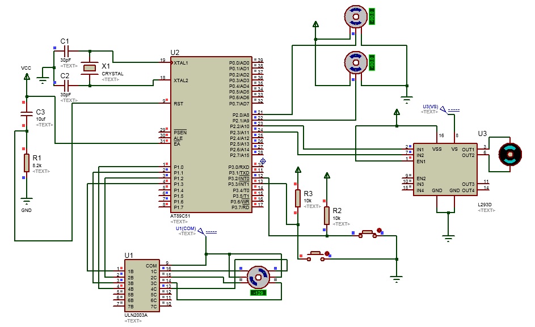Select the ground symbol below R1
Image resolution: width=535 pixels, height=327 pixels.
[x=27, y=199]
